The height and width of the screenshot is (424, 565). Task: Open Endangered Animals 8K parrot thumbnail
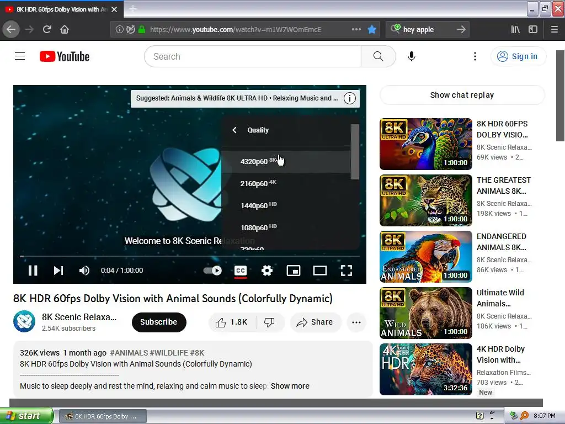[x=425, y=256]
